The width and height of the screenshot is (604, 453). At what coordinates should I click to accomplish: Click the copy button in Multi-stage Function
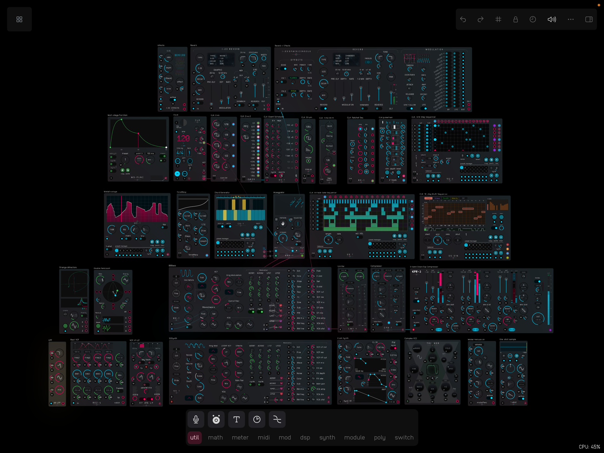pos(123,170)
